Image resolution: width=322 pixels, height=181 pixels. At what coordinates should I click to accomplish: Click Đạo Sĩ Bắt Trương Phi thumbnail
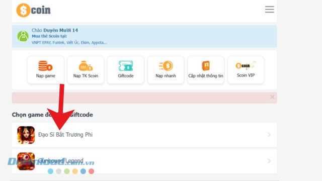coord(26,135)
